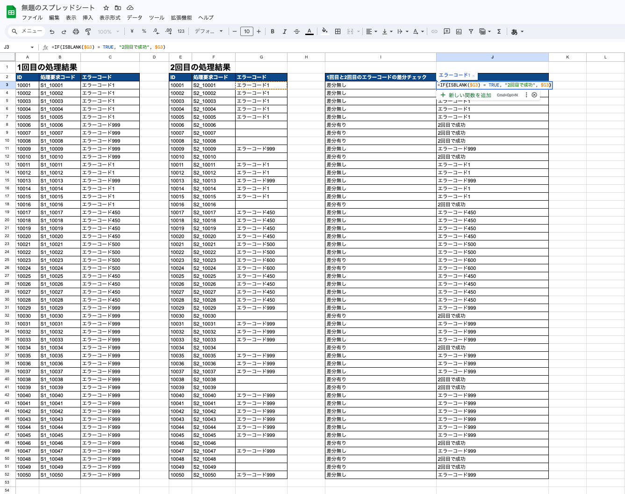Click the spreadsheet title 無題のスプレッドシート
Image resolution: width=625 pixels, height=494 pixels.
(x=58, y=8)
